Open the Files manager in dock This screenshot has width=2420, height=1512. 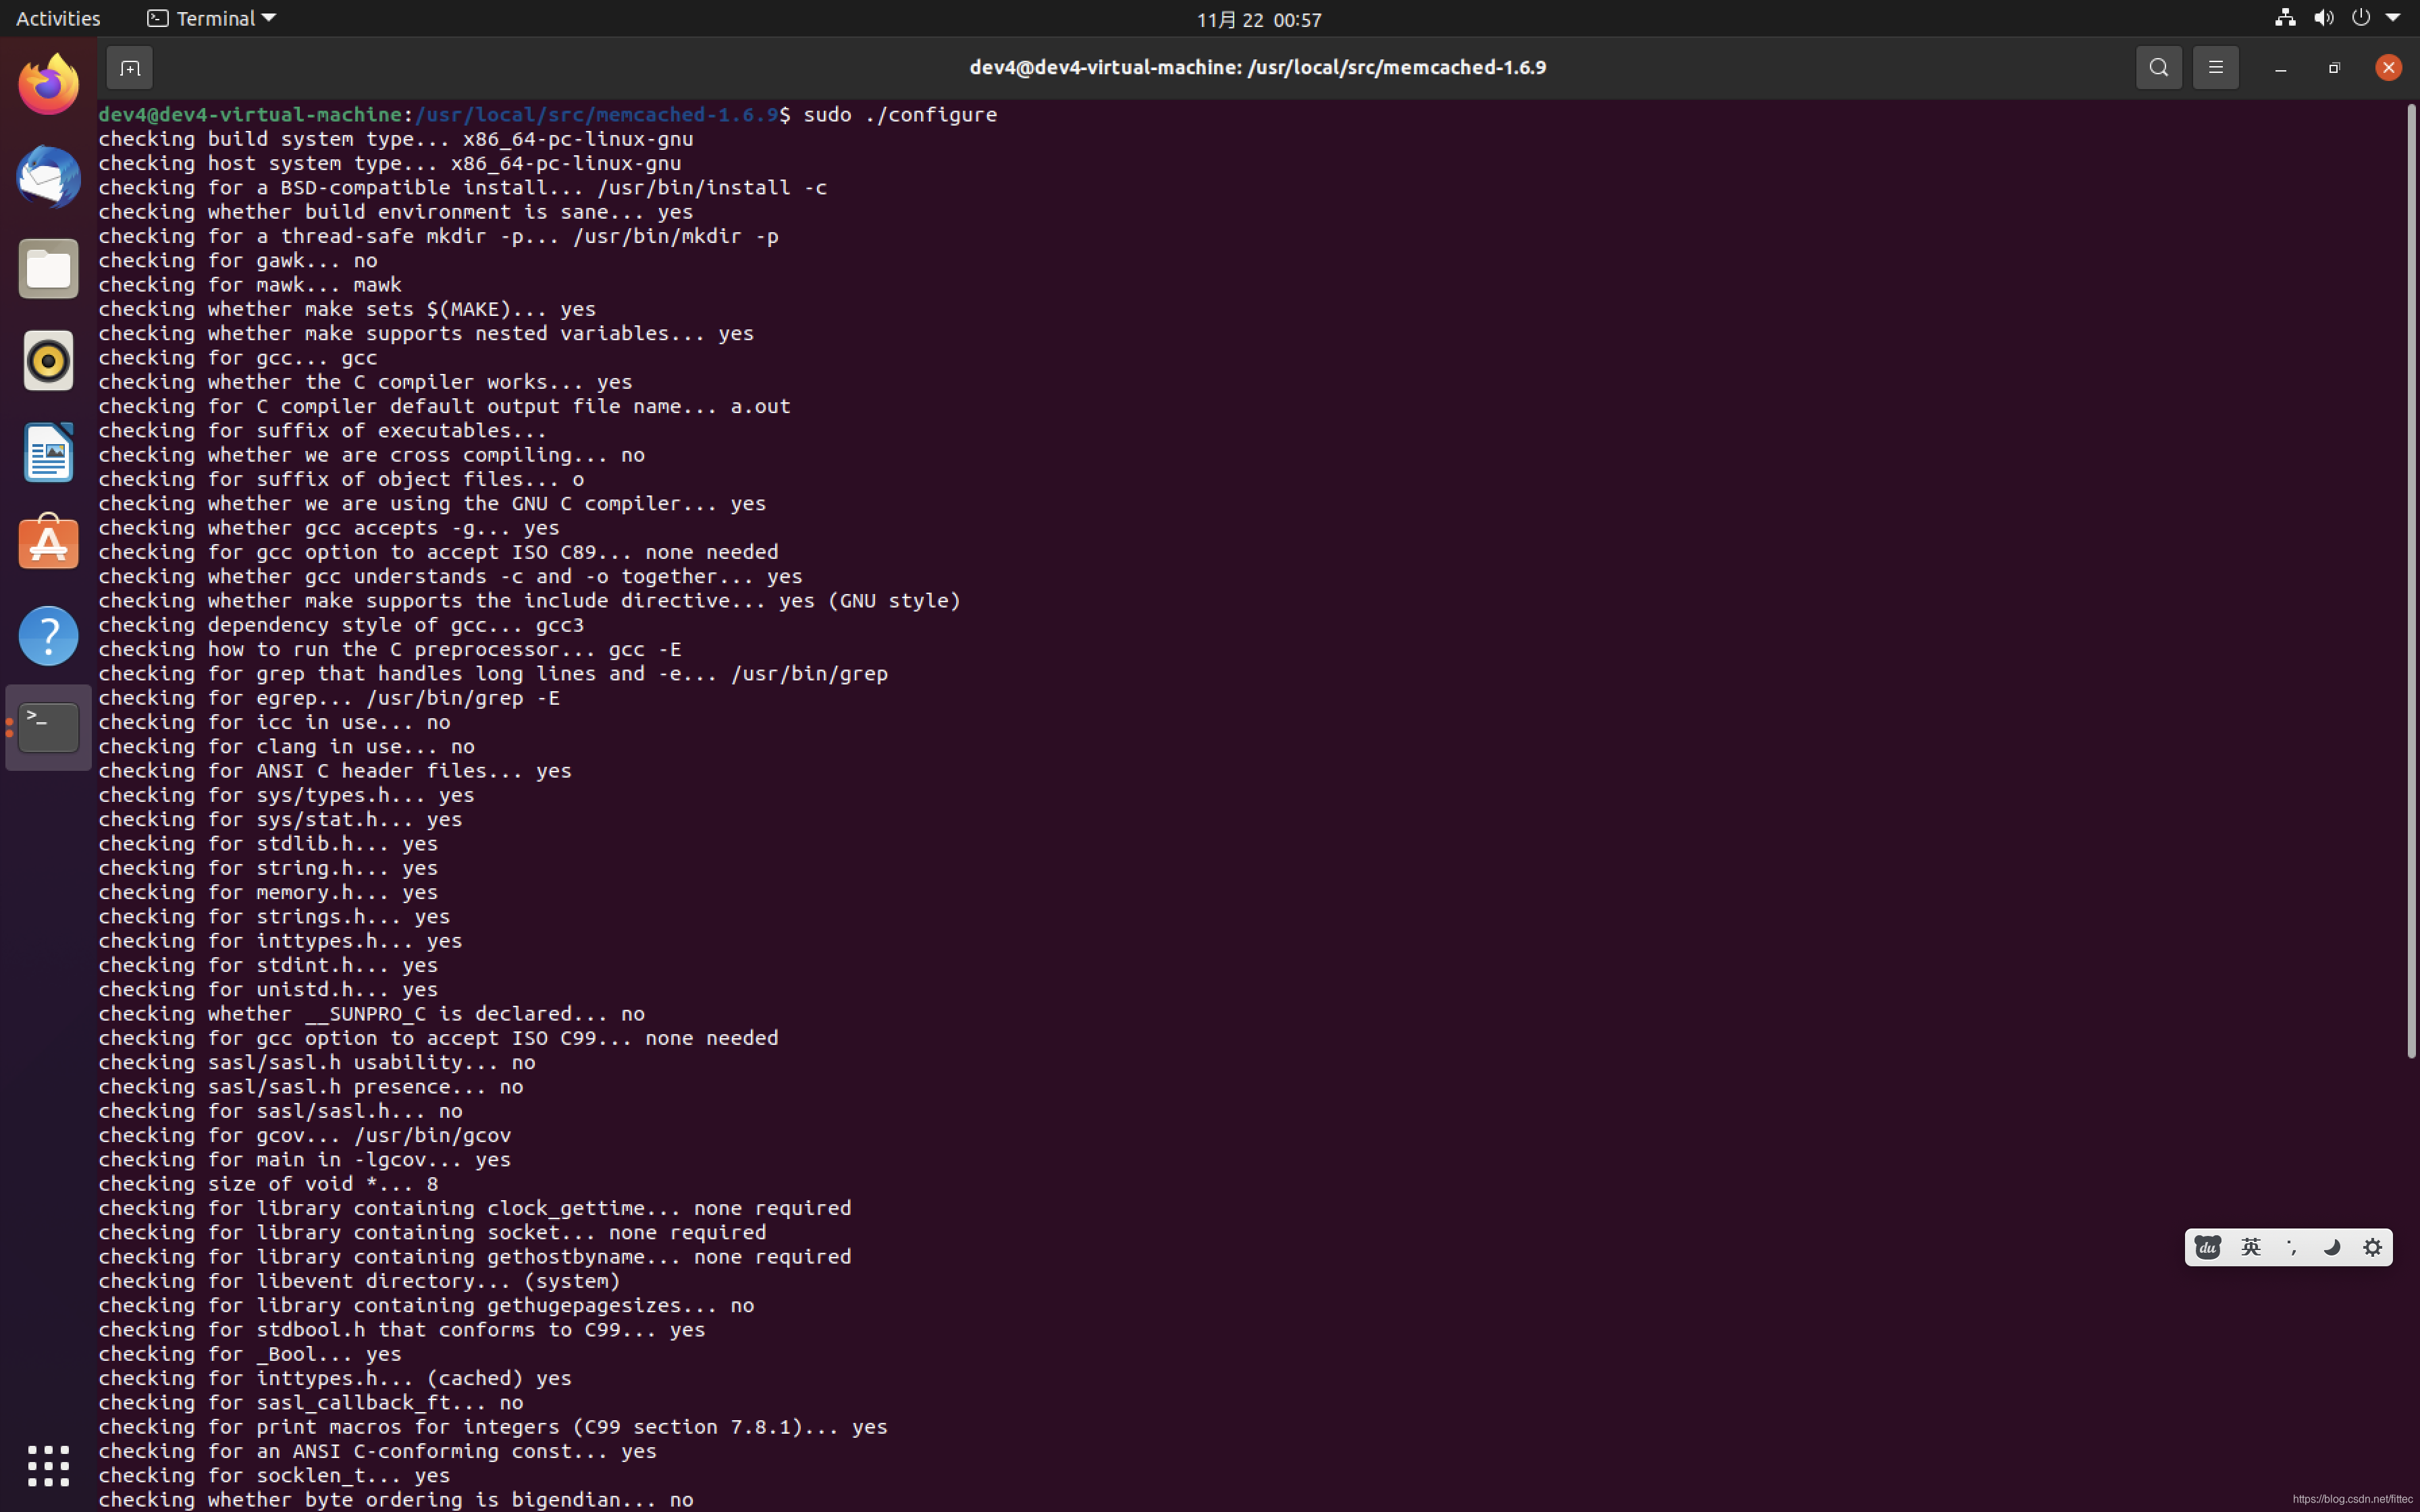point(48,269)
